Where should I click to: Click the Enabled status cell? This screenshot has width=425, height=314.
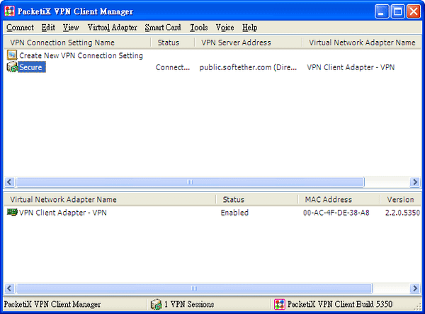coord(234,213)
